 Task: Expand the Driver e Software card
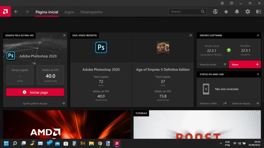click(258, 35)
